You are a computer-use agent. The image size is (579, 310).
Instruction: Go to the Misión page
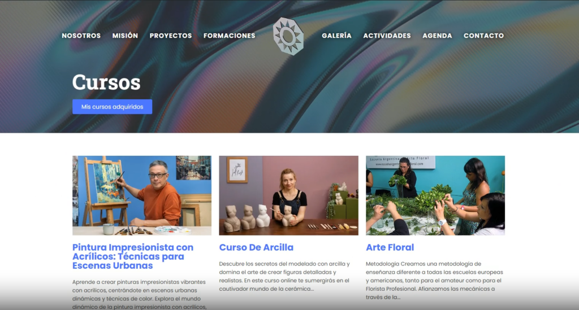click(x=125, y=36)
